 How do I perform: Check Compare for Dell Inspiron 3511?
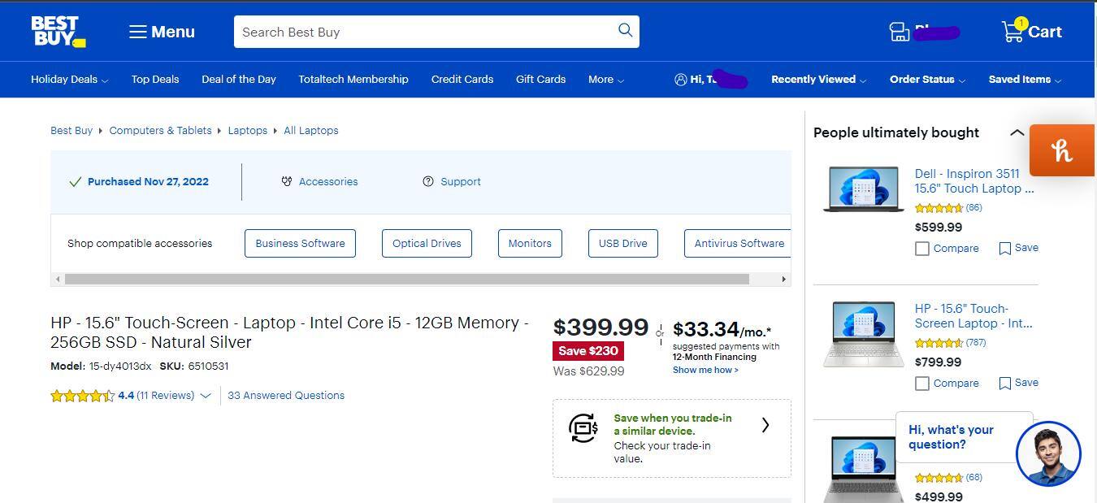pyautogui.click(x=922, y=249)
